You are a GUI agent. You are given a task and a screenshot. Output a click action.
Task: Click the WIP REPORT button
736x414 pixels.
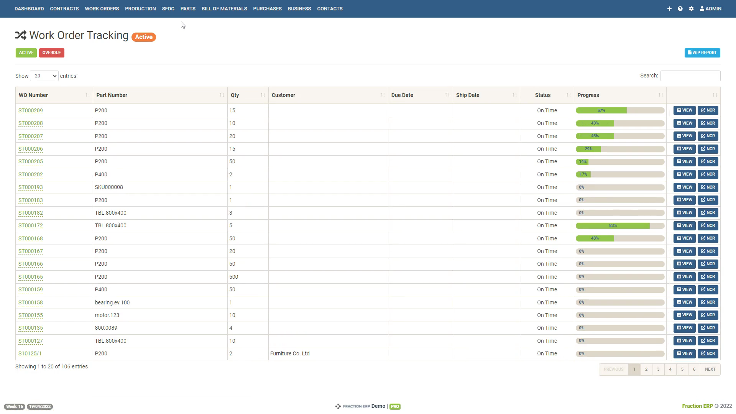click(702, 53)
